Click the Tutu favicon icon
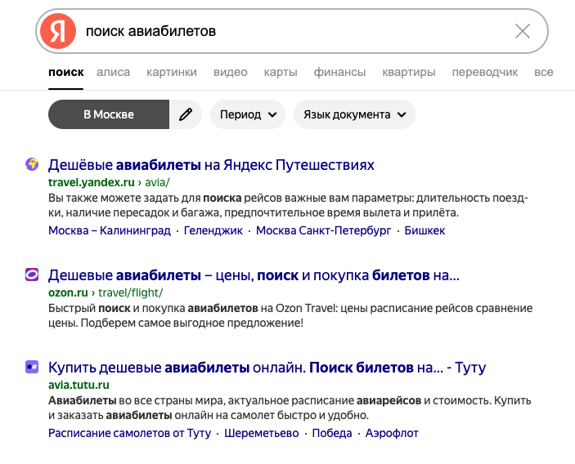The image size is (575, 464). point(33,367)
